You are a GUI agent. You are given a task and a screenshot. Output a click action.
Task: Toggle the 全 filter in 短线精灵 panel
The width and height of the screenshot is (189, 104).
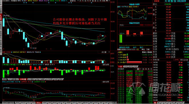(138, 69)
